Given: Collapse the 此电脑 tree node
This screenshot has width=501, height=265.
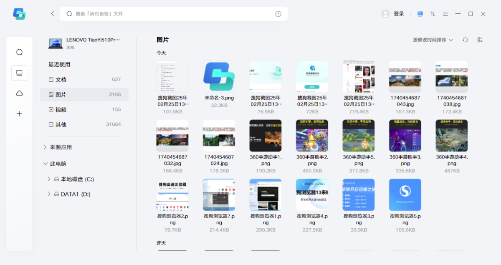Looking at the screenshot, I should (x=45, y=164).
